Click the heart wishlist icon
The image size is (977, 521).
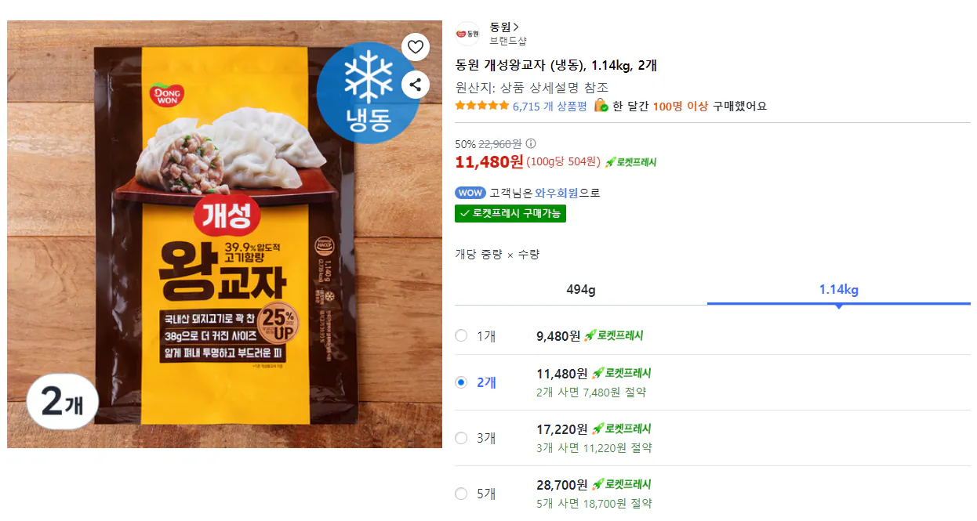(415, 47)
